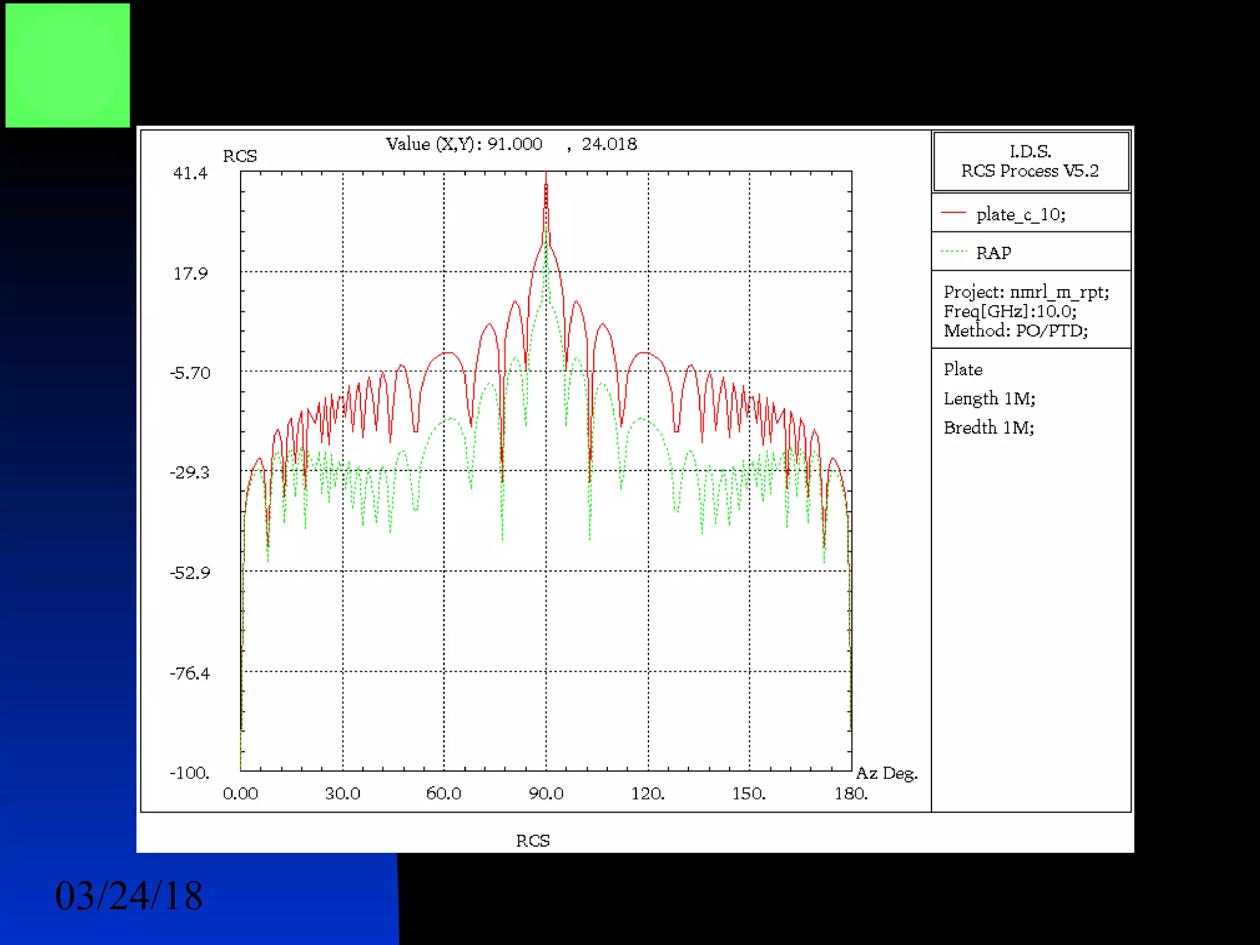Click the Bredth 1M plate description

click(988, 428)
